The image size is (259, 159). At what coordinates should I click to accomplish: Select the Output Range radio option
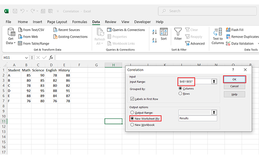[132, 112]
